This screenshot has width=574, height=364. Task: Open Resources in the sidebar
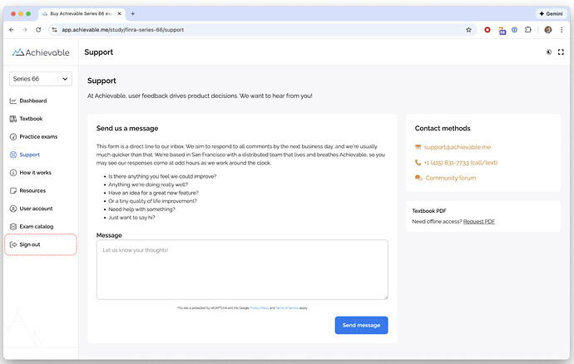pyautogui.click(x=32, y=190)
